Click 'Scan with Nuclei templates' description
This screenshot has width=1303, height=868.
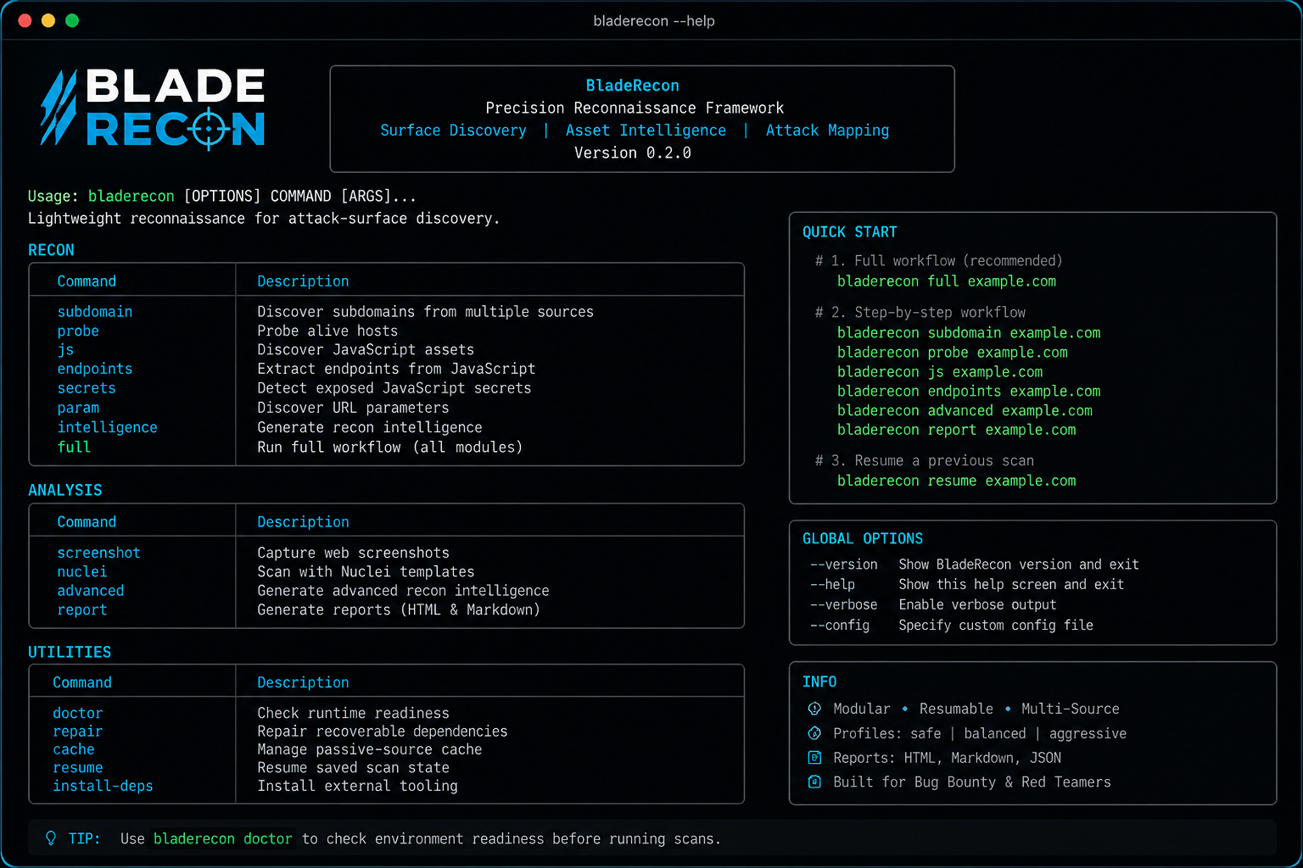366,572
